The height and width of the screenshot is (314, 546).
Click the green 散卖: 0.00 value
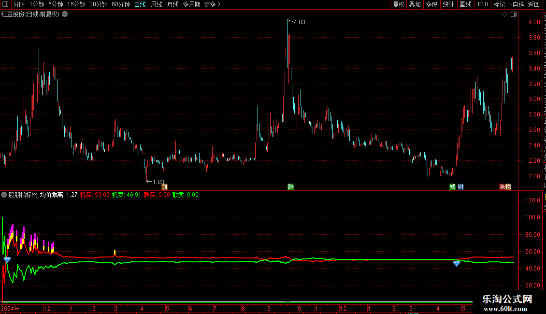[x=185, y=195]
